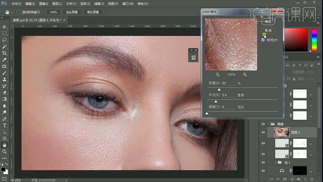323x182 pixels.
Task: Click zoom-in magnifier under USM preview
Action: (245, 74)
